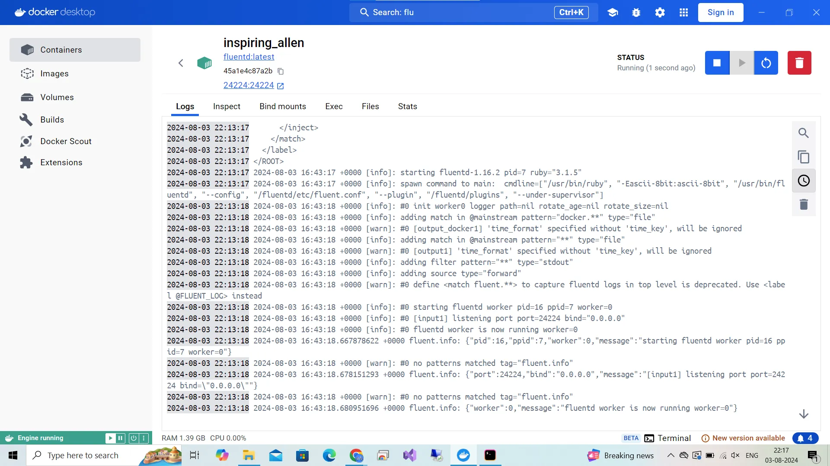Open notifications bell with 4 alerts
The width and height of the screenshot is (830, 466).
tap(805, 438)
